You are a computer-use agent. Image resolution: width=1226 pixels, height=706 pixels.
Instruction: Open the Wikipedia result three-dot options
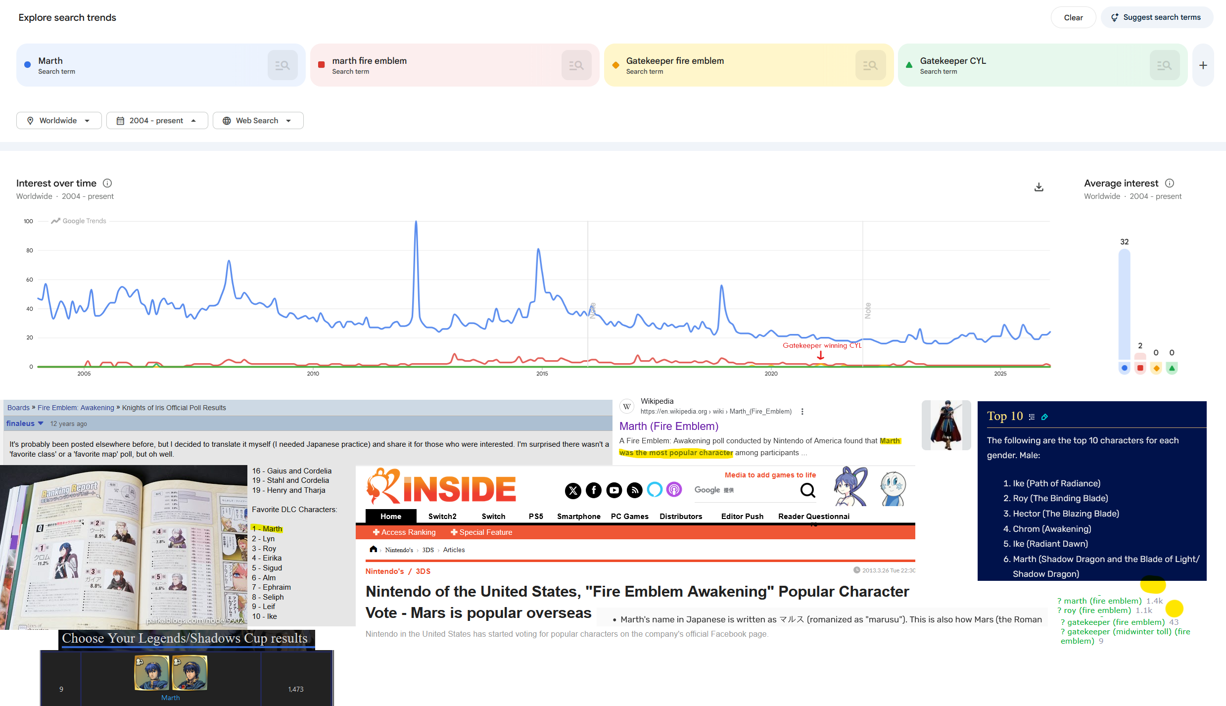(802, 412)
